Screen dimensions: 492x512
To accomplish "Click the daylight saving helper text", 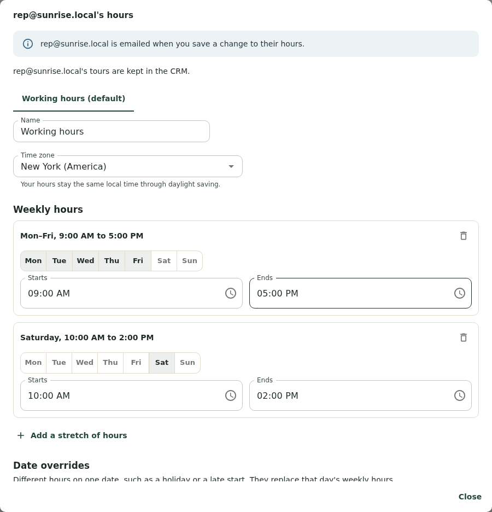I will click(x=120, y=184).
